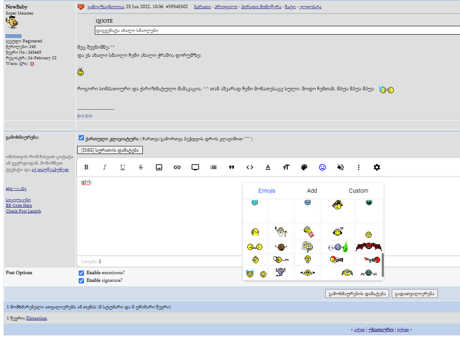Disable the signature checkbox
Screen dimensions: 460x337
(x=81, y=280)
